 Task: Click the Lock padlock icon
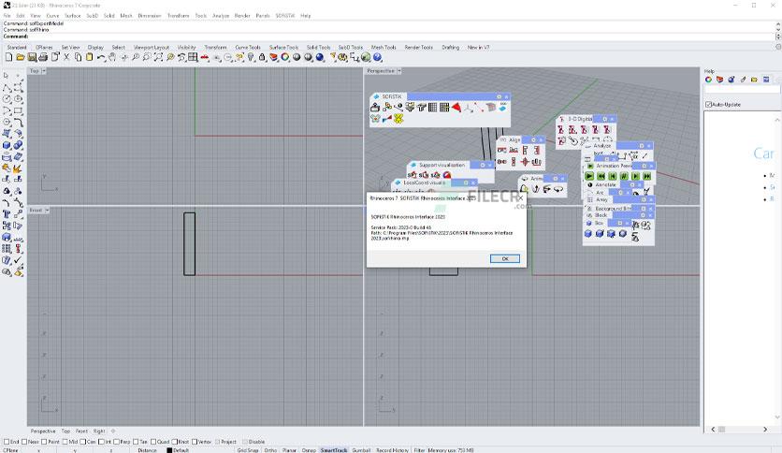click(262, 57)
